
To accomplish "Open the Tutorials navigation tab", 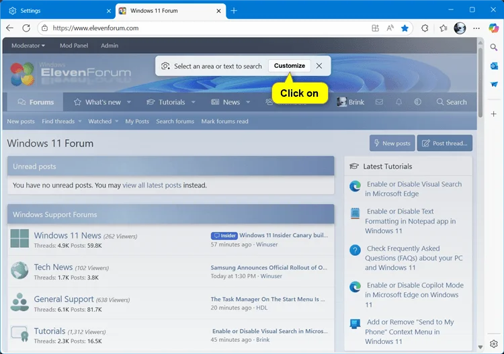I will point(166,102).
